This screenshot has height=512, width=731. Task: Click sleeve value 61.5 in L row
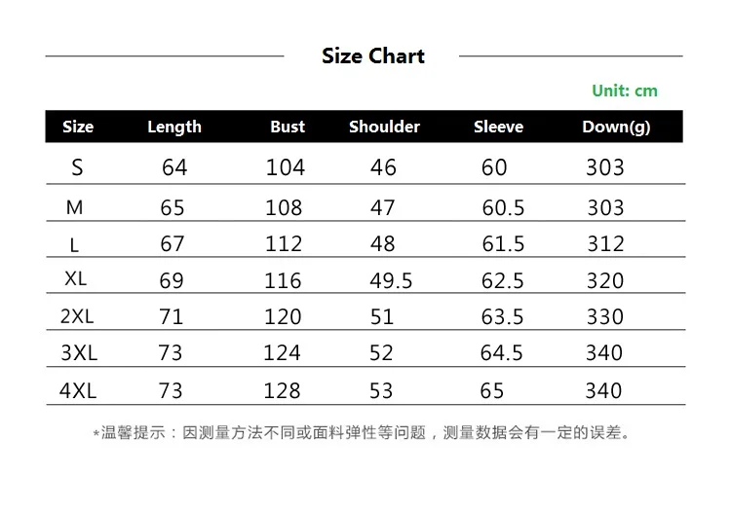click(x=503, y=244)
